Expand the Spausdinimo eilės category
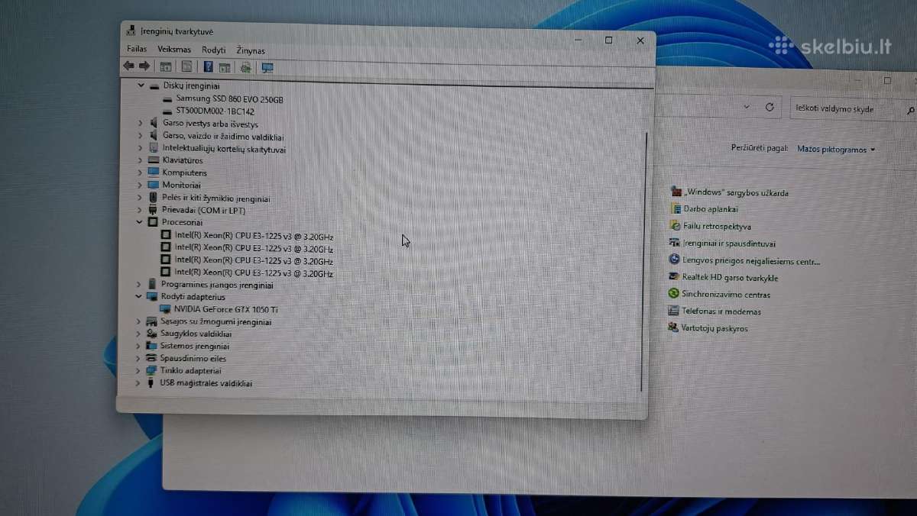 138,358
